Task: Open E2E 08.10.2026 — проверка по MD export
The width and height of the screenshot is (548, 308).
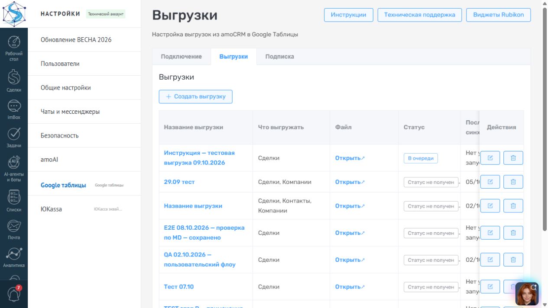Action: (x=204, y=233)
